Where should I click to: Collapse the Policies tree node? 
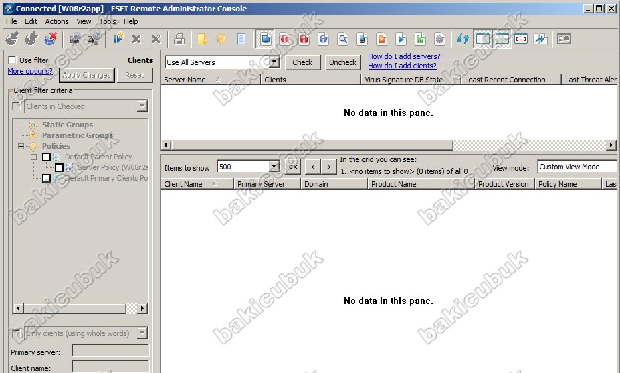[x=21, y=146]
